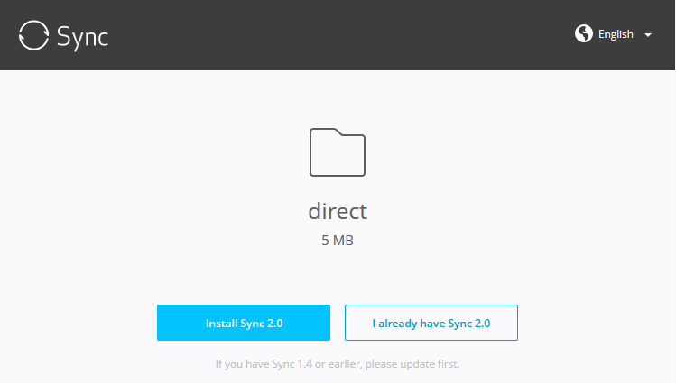Click the Install Sync 2.0 button
Image resolution: width=676 pixels, height=383 pixels.
pyautogui.click(x=244, y=323)
